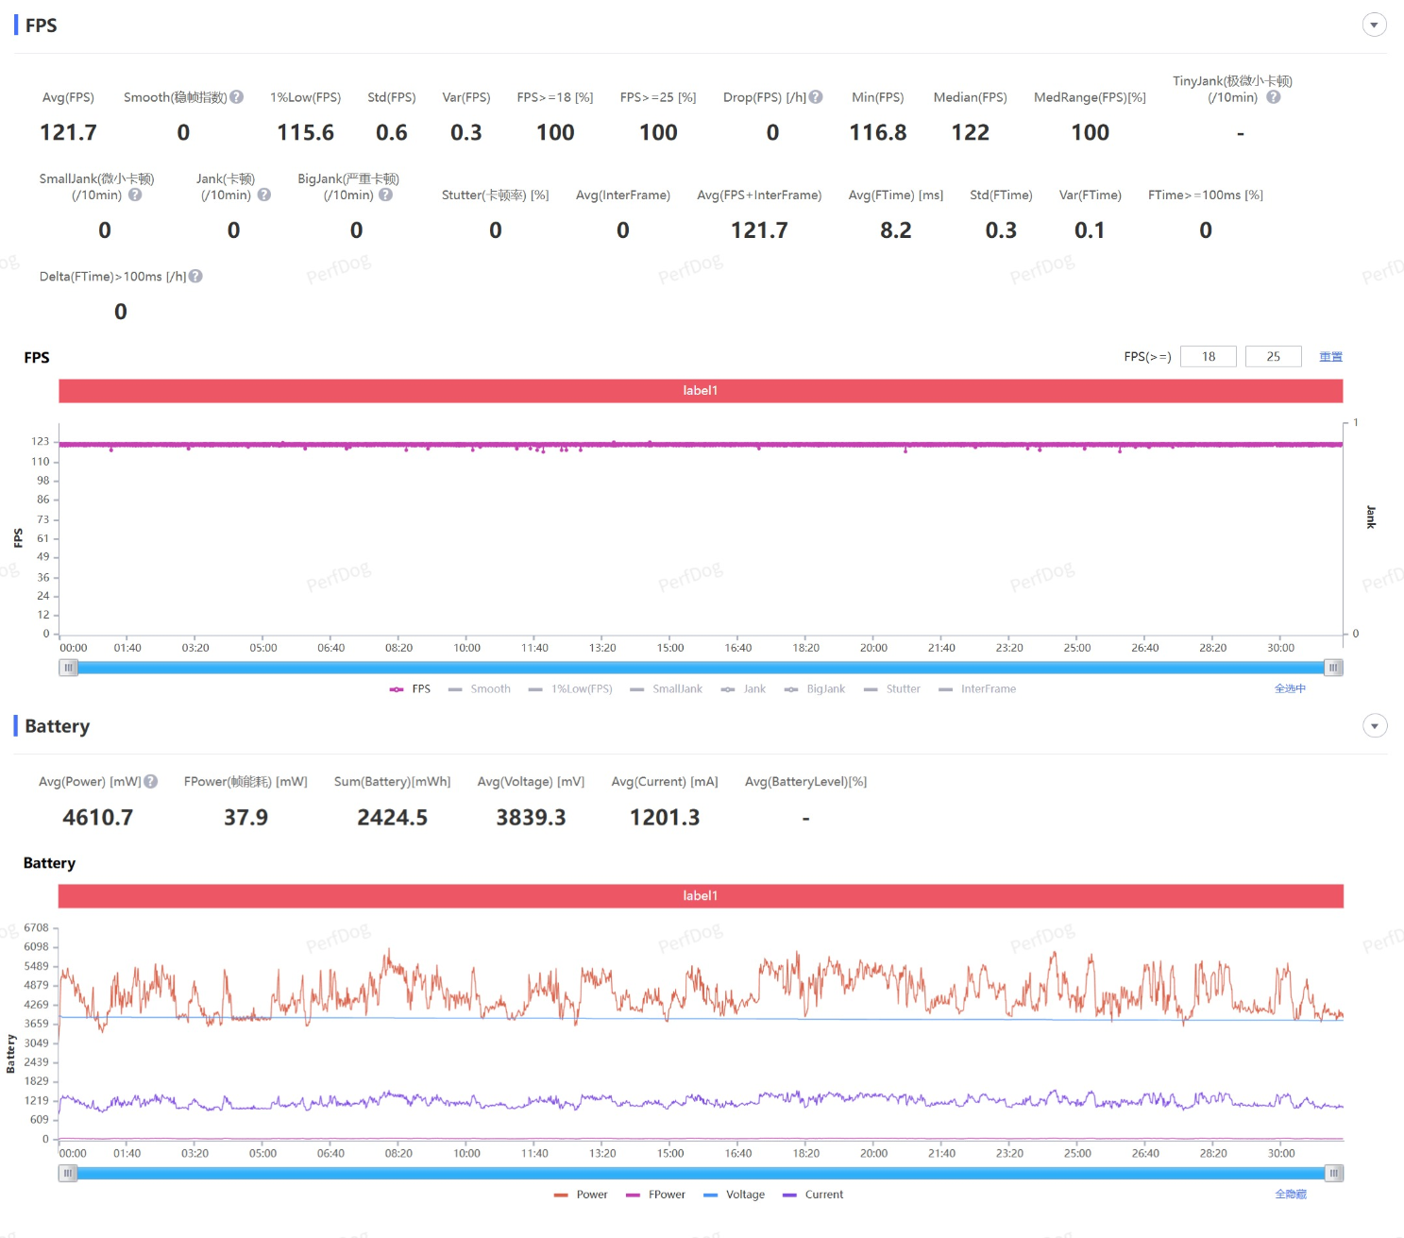Click help icon beside Drop(FPS) metric

(816, 97)
